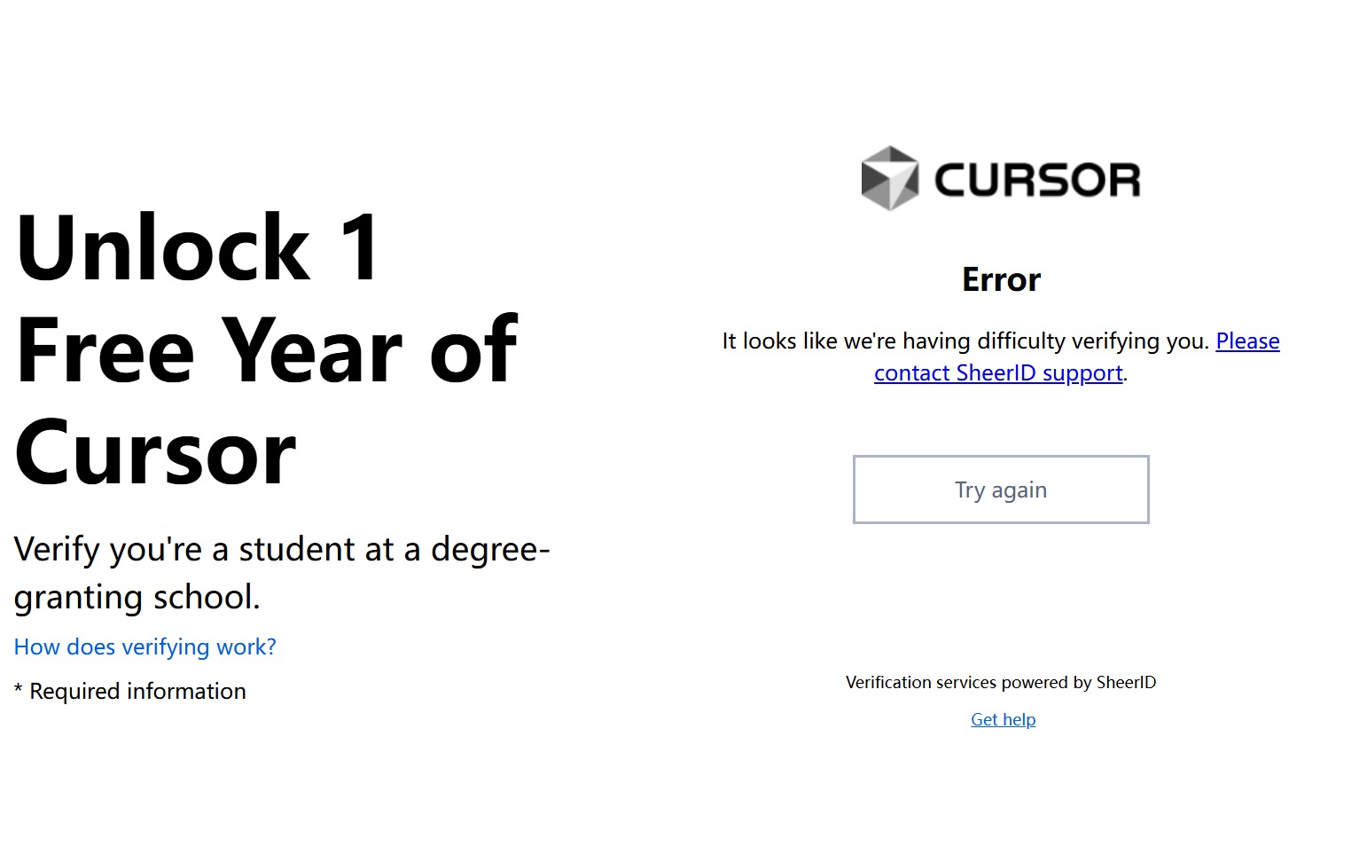Click the word SheerID in footer text
Screen dimensions: 1367x862
tap(1126, 683)
